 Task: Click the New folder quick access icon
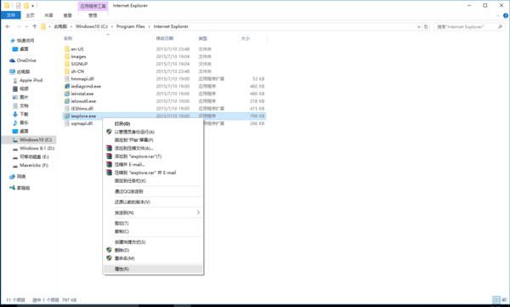(26, 6)
